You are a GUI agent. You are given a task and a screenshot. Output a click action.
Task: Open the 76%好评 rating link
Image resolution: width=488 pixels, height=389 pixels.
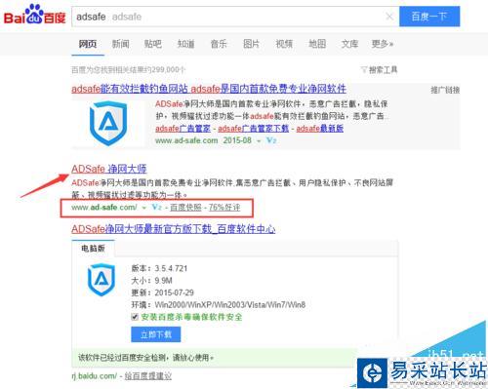[x=224, y=207]
